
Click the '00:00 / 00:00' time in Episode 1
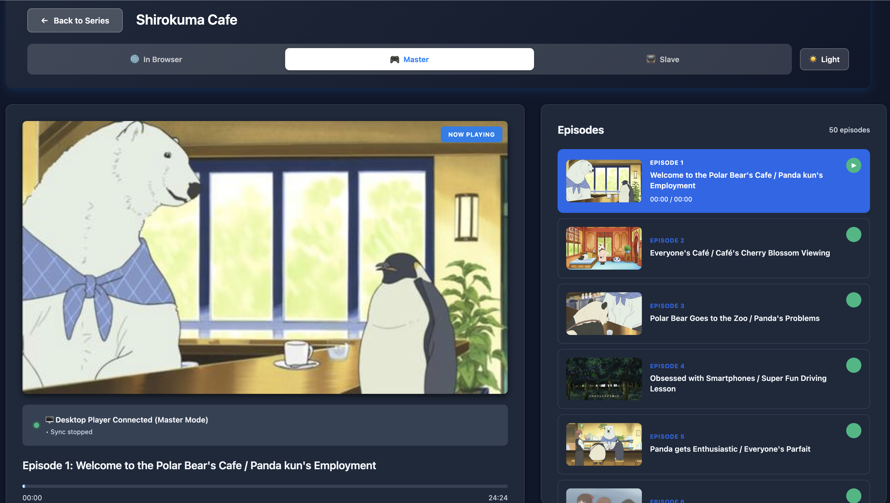(671, 199)
